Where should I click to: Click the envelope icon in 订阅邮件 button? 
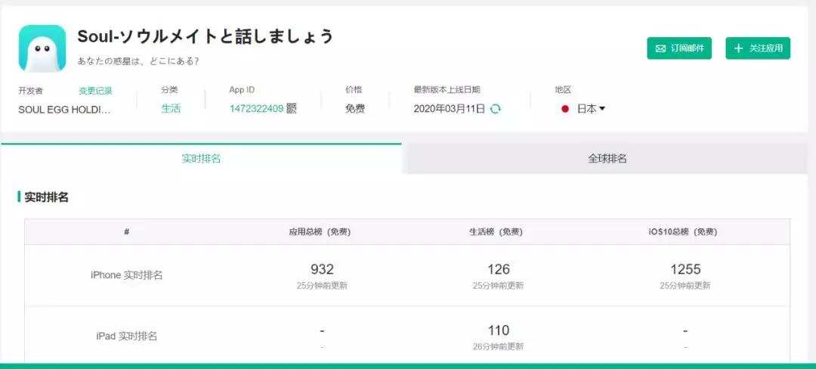(x=660, y=48)
